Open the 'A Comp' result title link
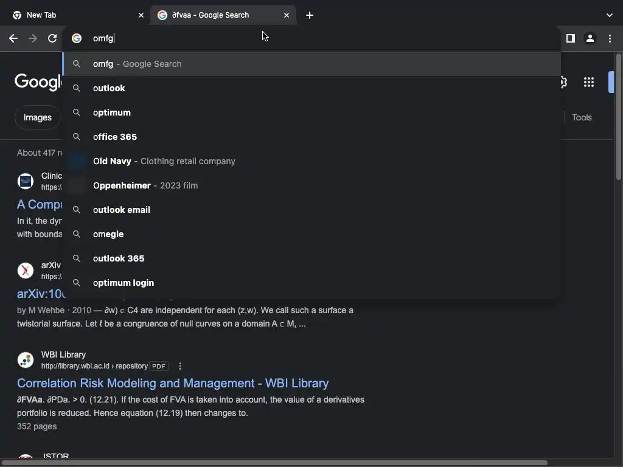The image size is (623, 467). (40, 204)
